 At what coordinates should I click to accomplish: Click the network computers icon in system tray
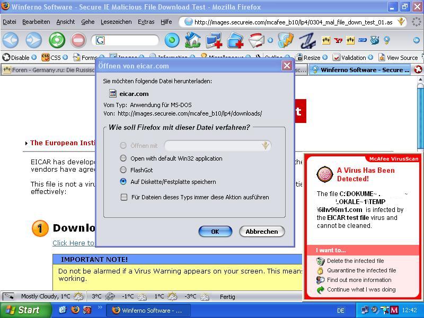pyautogui.click(x=365, y=310)
